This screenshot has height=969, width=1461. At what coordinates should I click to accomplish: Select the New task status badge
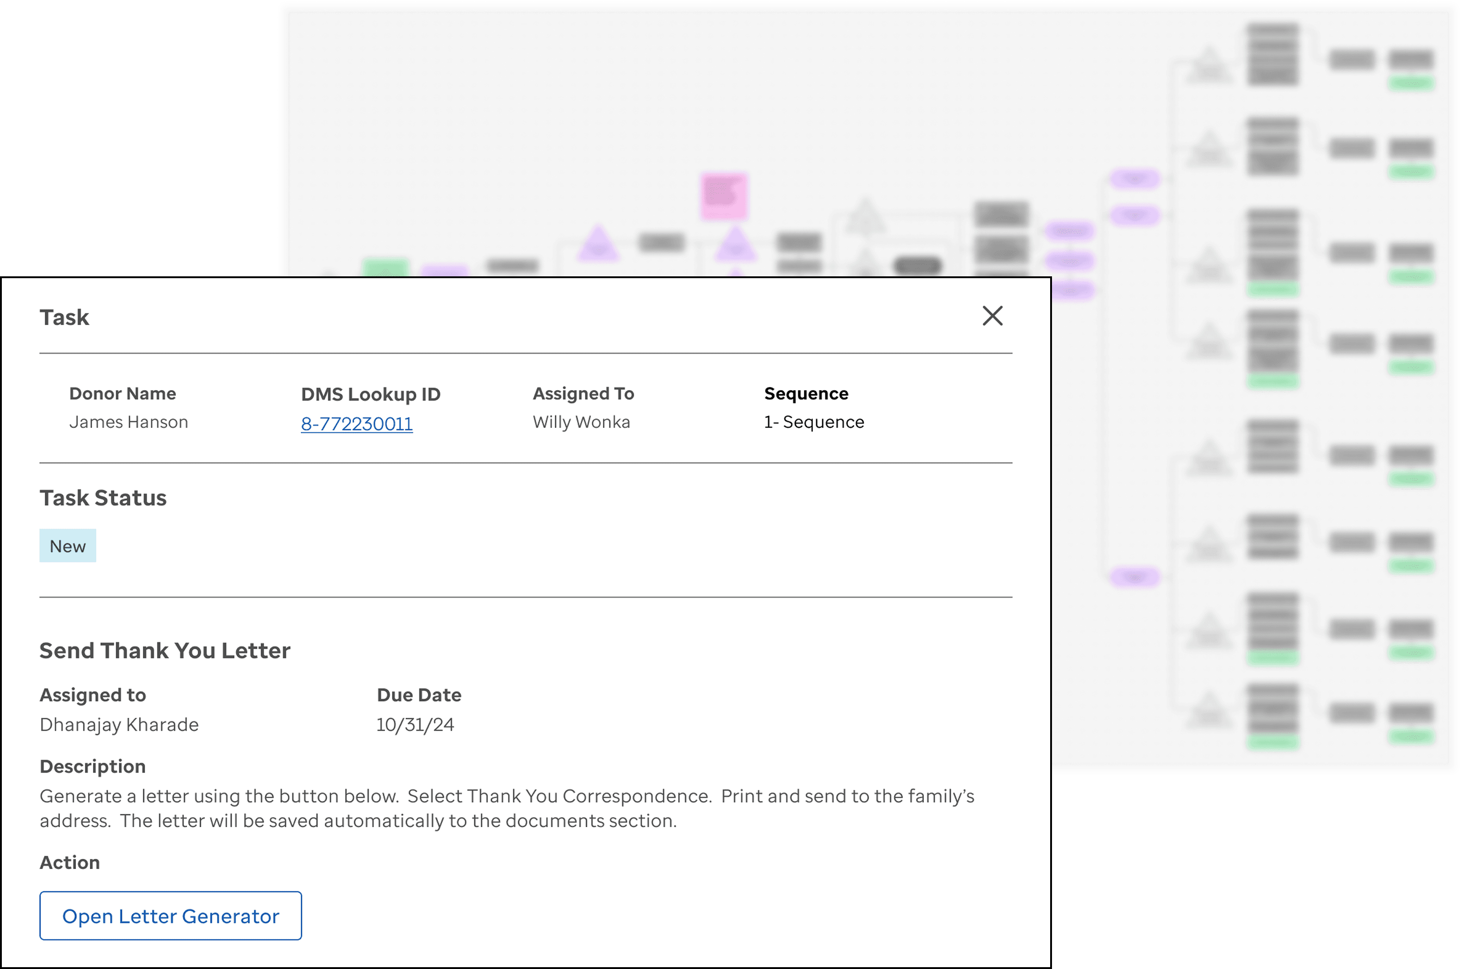[x=67, y=546]
